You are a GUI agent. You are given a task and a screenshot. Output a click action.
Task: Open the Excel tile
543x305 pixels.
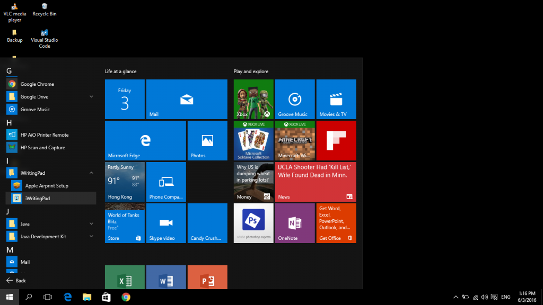[125, 277]
